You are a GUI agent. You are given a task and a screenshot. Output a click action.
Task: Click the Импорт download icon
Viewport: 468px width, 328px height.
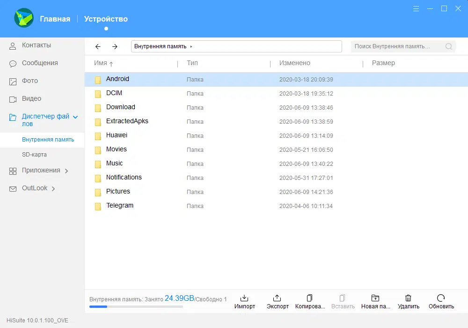click(244, 298)
